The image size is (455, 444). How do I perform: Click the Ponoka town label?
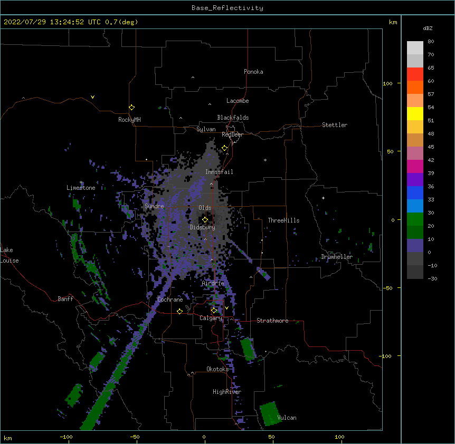click(x=253, y=72)
